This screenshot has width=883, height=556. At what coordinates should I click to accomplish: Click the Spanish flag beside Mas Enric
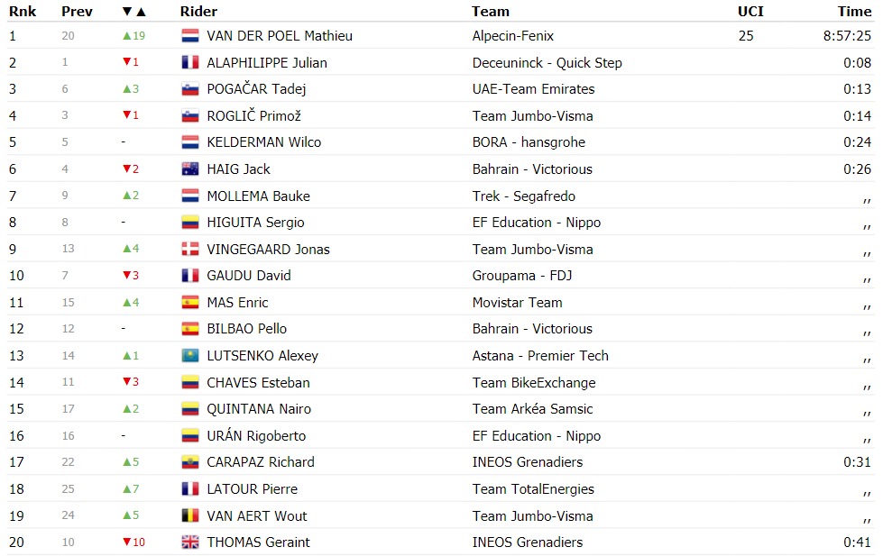(189, 302)
